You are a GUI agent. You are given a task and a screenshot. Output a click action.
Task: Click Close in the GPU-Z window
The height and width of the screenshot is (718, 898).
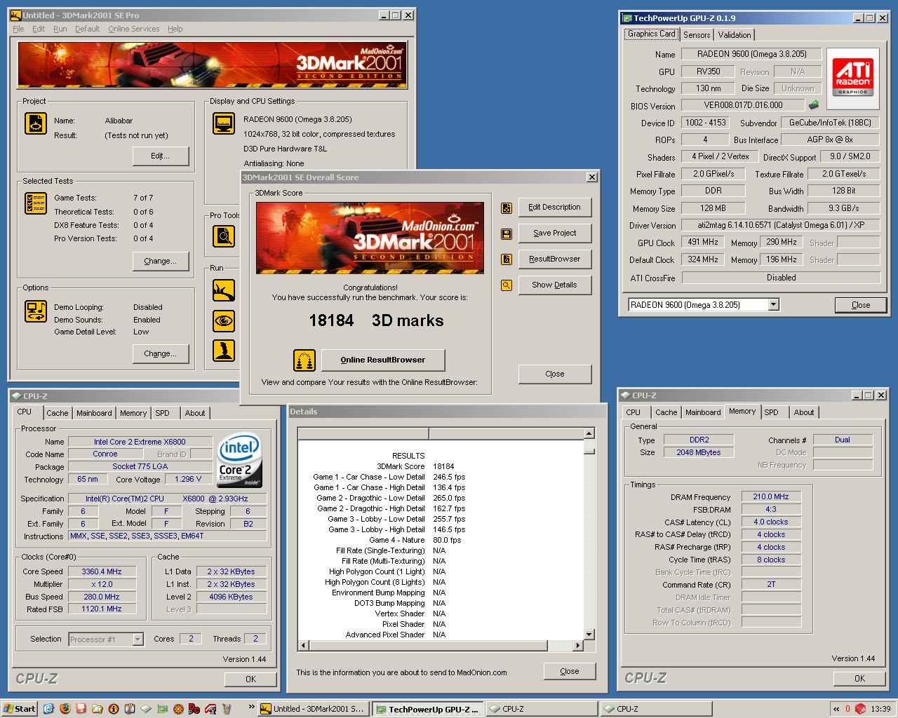click(861, 305)
